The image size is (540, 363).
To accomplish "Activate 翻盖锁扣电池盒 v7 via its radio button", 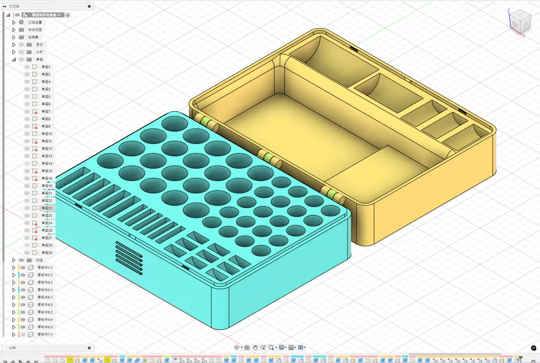I will point(67,15).
